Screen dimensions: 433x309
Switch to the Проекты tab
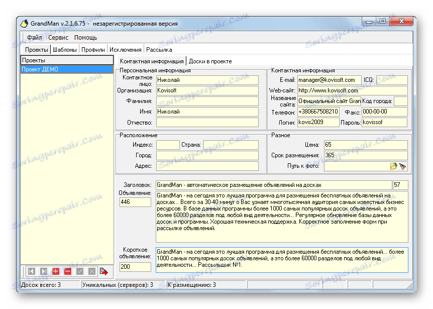click(37, 50)
